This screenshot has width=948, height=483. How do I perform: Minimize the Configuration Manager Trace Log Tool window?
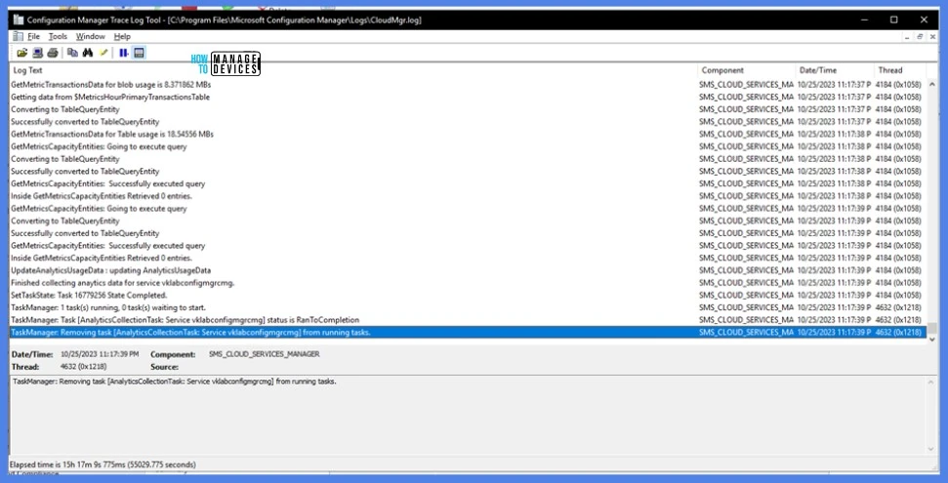coord(864,20)
